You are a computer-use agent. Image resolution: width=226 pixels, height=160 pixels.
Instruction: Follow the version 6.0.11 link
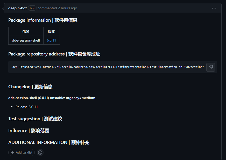tap(51, 40)
